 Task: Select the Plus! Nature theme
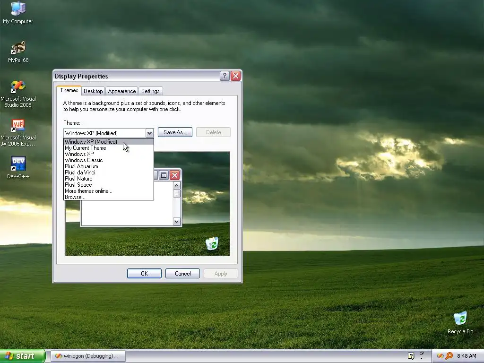point(108,179)
